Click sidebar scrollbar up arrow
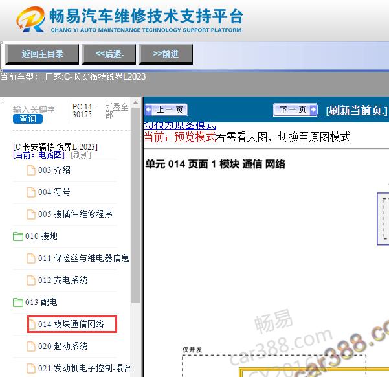The height and width of the screenshot is (377, 389). (x=135, y=102)
